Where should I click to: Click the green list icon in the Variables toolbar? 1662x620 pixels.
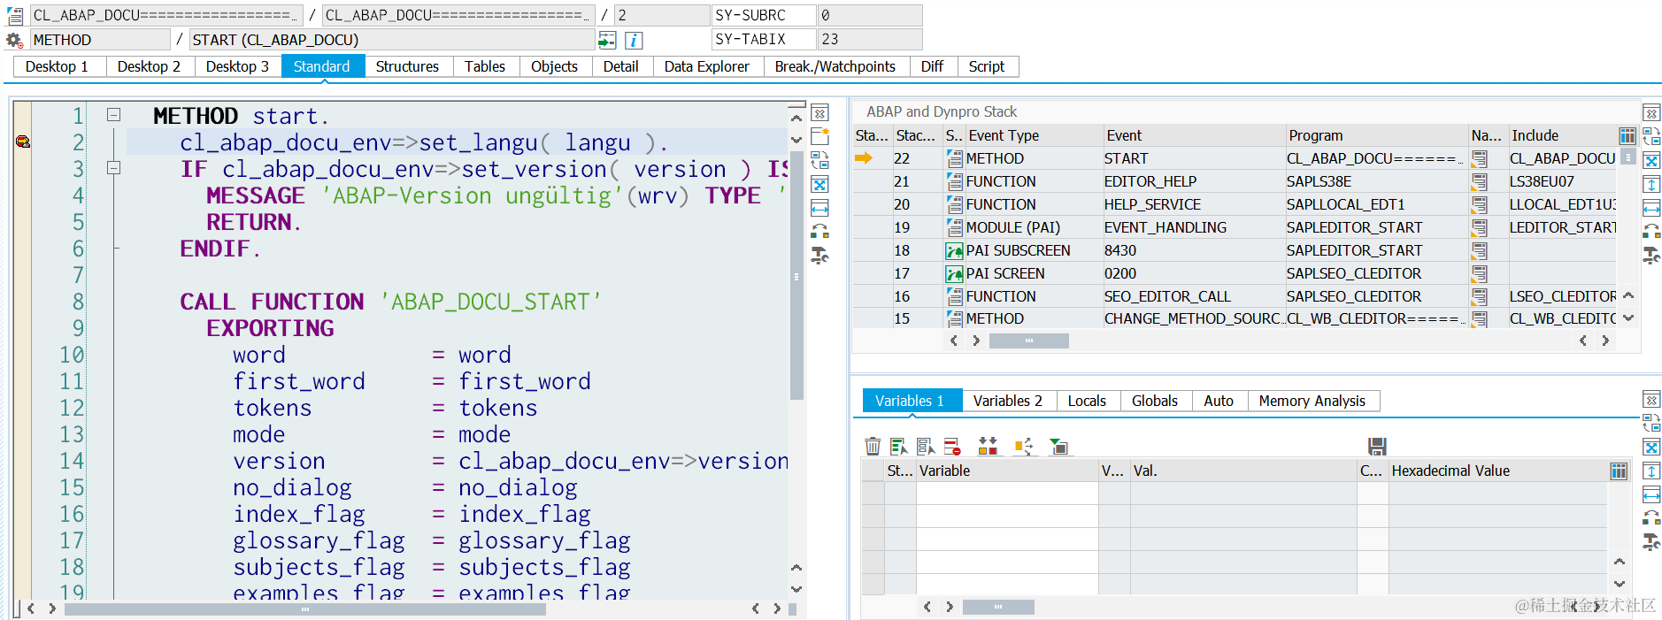pos(899,447)
